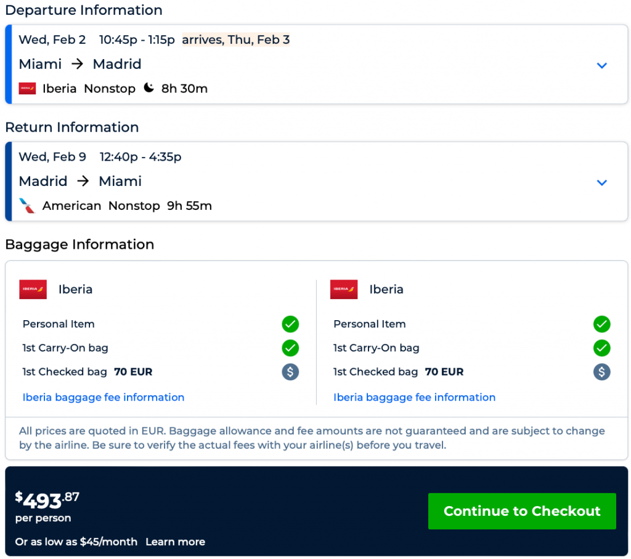Image resolution: width=631 pixels, height=559 pixels.
Task: Click the highlighted 'arrives, Thu, Feb 3' note
Action: pyautogui.click(x=235, y=40)
